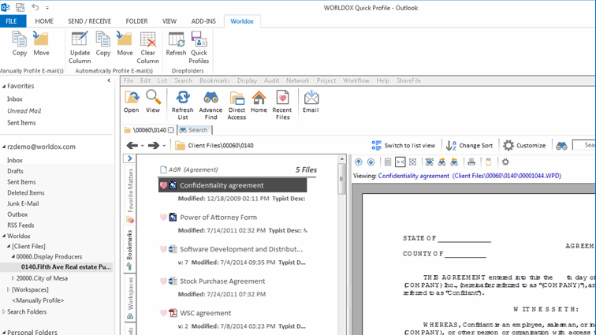
Task: Click the print icon in viewer toolbar
Action: click(x=471, y=162)
